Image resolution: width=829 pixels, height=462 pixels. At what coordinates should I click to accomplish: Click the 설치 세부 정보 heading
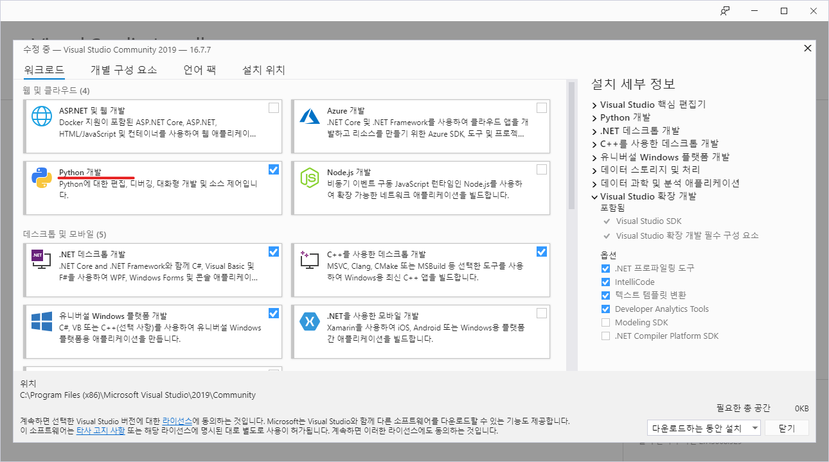[633, 84]
